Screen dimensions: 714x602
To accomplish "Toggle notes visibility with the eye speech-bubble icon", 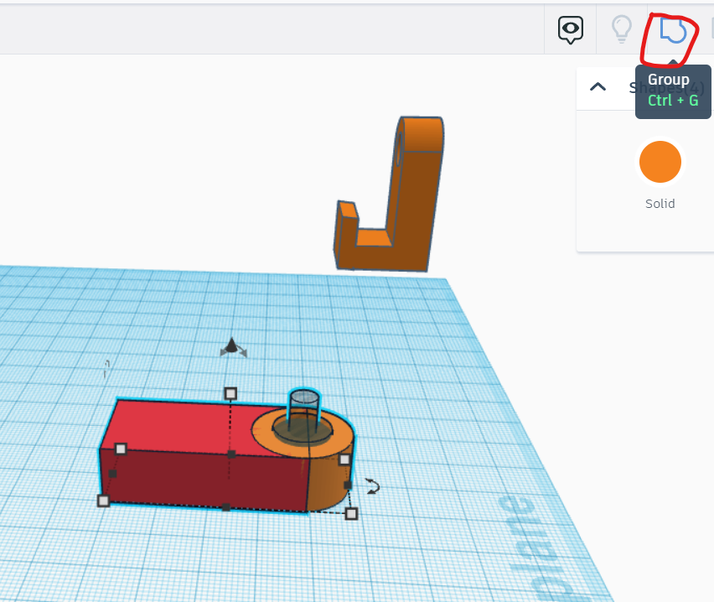I will coord(570,29).
